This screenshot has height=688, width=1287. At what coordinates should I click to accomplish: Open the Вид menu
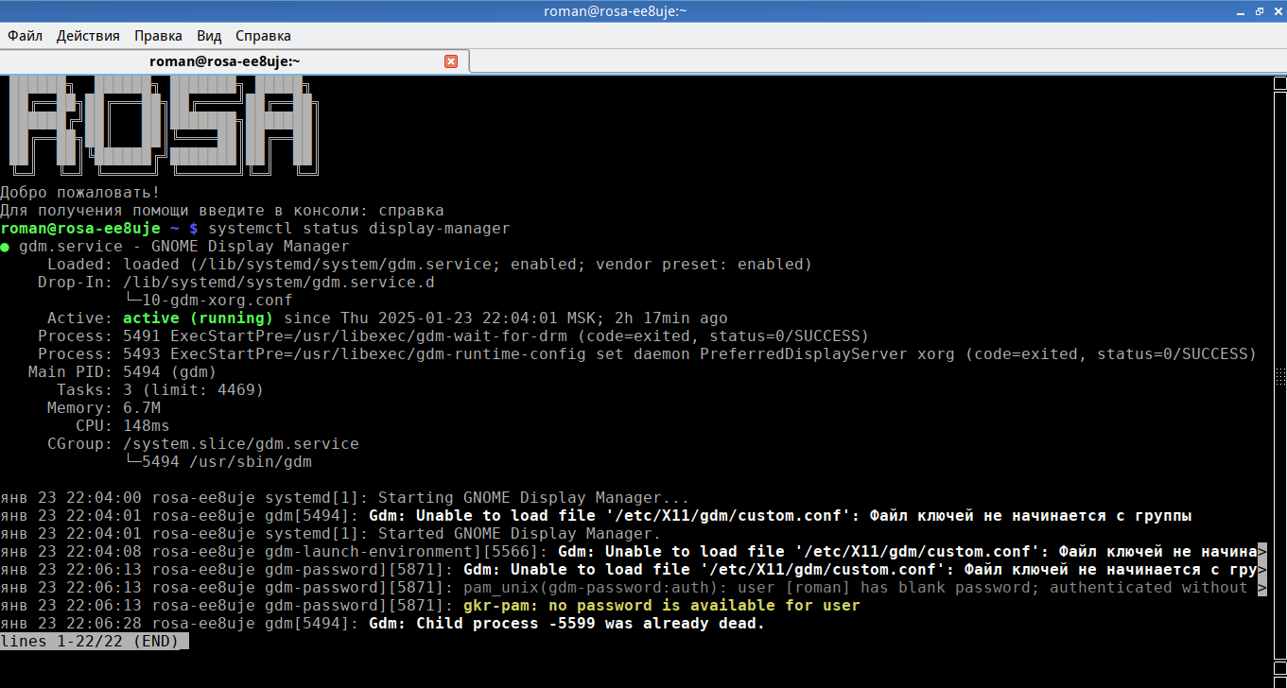tap(209, 36)
